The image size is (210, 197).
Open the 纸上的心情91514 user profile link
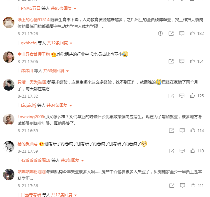tap(33, 20)
